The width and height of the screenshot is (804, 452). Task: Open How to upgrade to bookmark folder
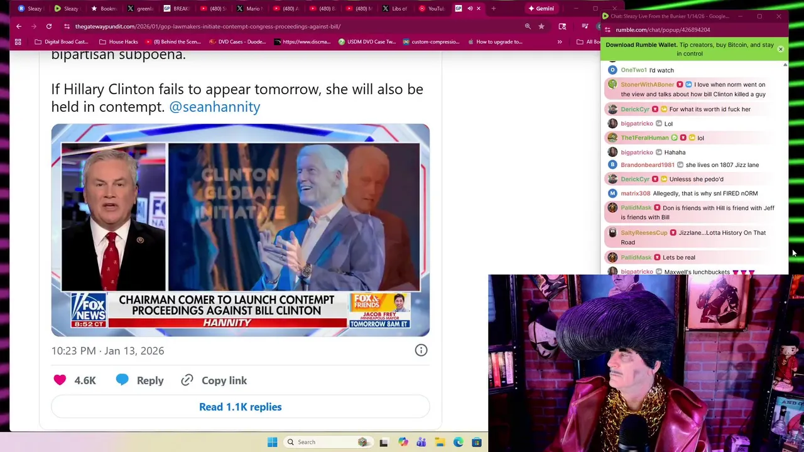(x=495, y=42)
